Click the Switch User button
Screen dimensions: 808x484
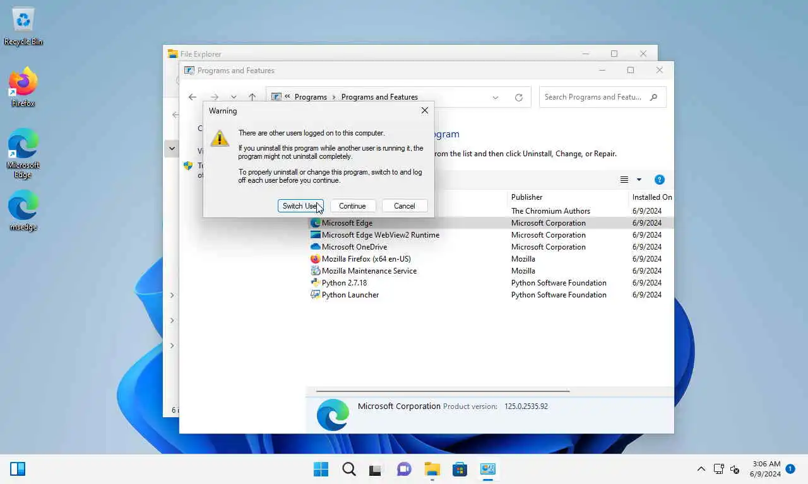tap(300, 206)
